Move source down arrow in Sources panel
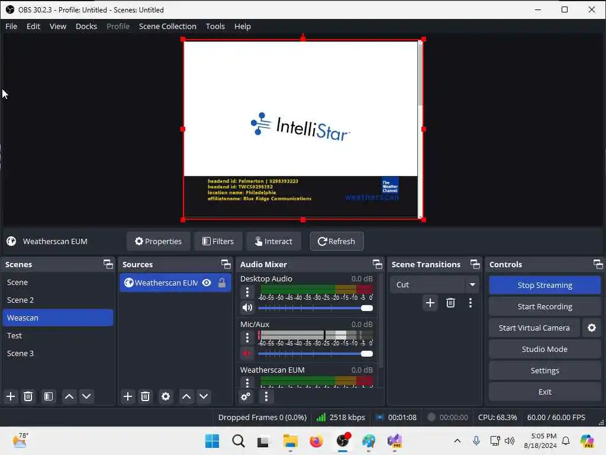 (x=204, y=396)
